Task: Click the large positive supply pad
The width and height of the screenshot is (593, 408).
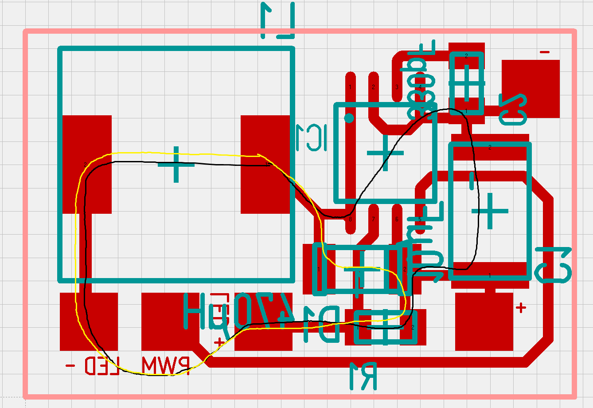Action: 484,322
